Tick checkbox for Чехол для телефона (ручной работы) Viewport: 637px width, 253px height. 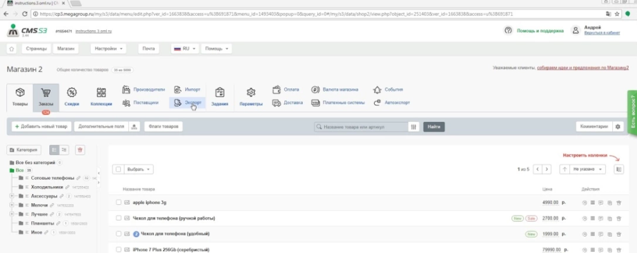(118, 218)
